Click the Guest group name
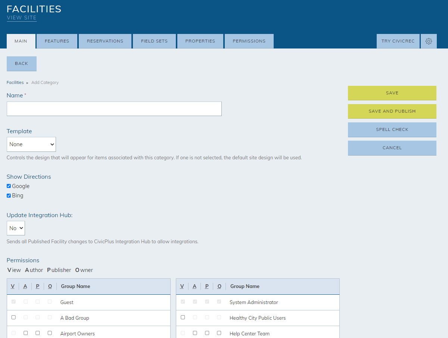 [67, 303]
